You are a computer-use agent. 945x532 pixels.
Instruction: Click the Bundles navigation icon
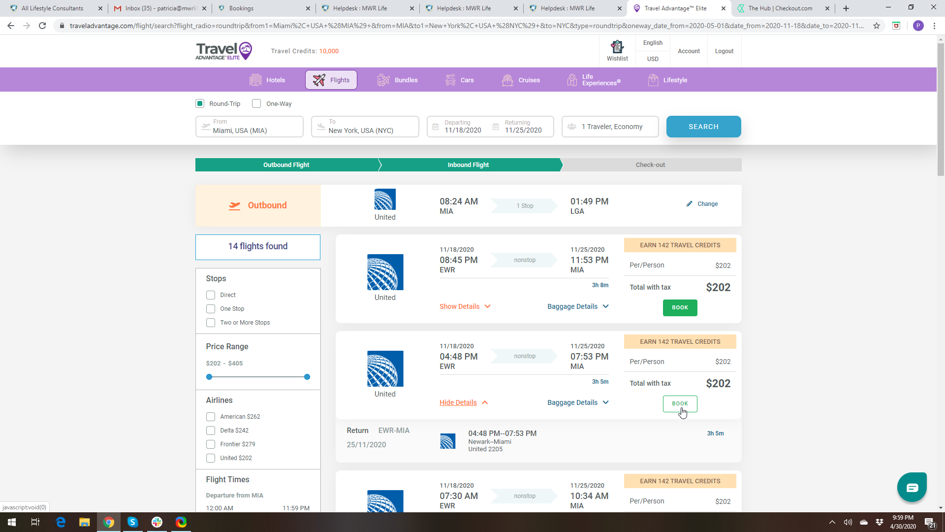coord(383,80)
